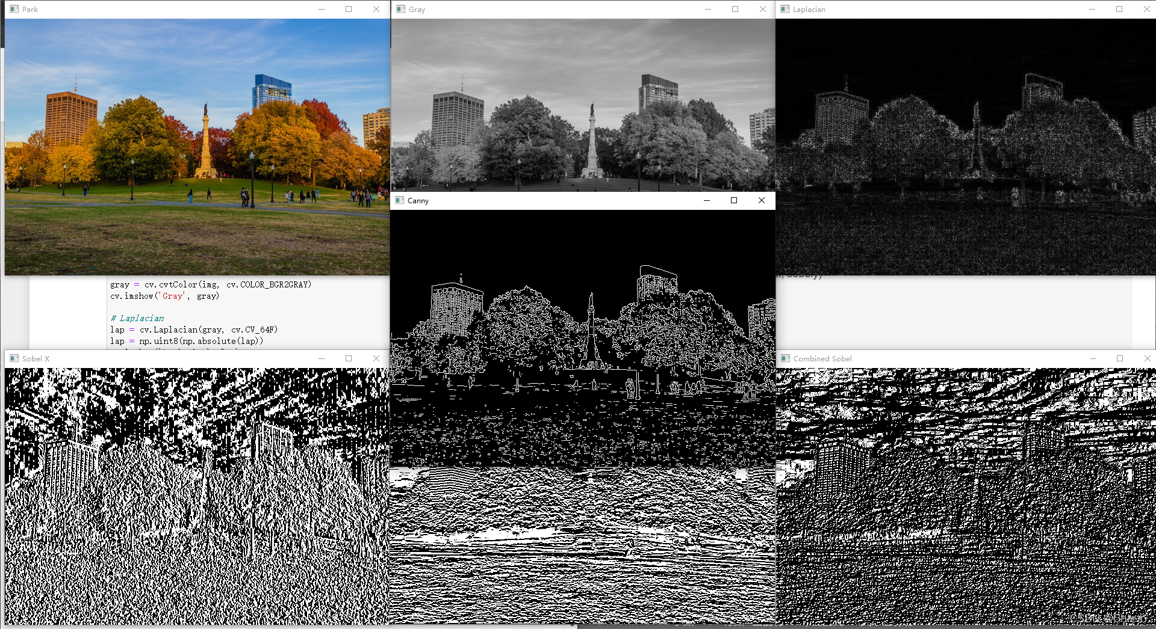
Task: Click the edge image in Laplacian window
Action: coord(966,147)
